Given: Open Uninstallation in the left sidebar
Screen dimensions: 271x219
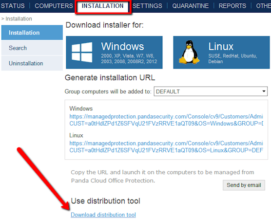Looking at the screenshot, I should 32,63.
